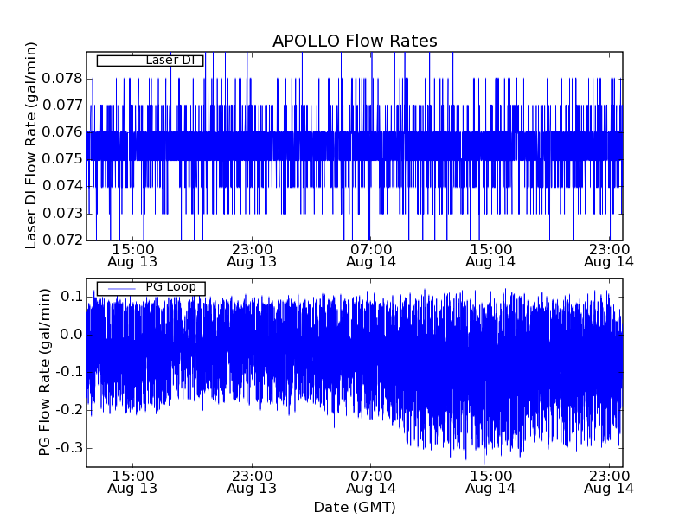Click blue line sample in PG Loop legend
This screenshot has width=692, height=519.
pyautogui.click(x=119, y=288)
